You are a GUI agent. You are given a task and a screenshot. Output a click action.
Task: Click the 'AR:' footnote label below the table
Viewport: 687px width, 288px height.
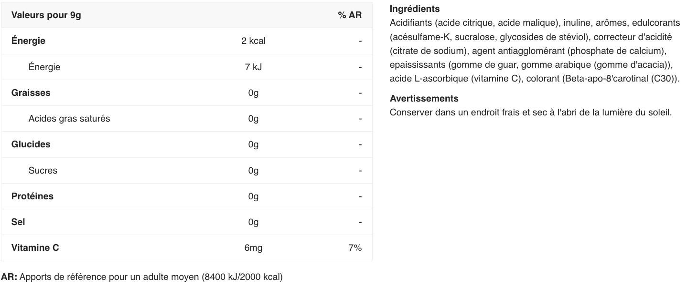pyautogui.click(x=9, y=277)
